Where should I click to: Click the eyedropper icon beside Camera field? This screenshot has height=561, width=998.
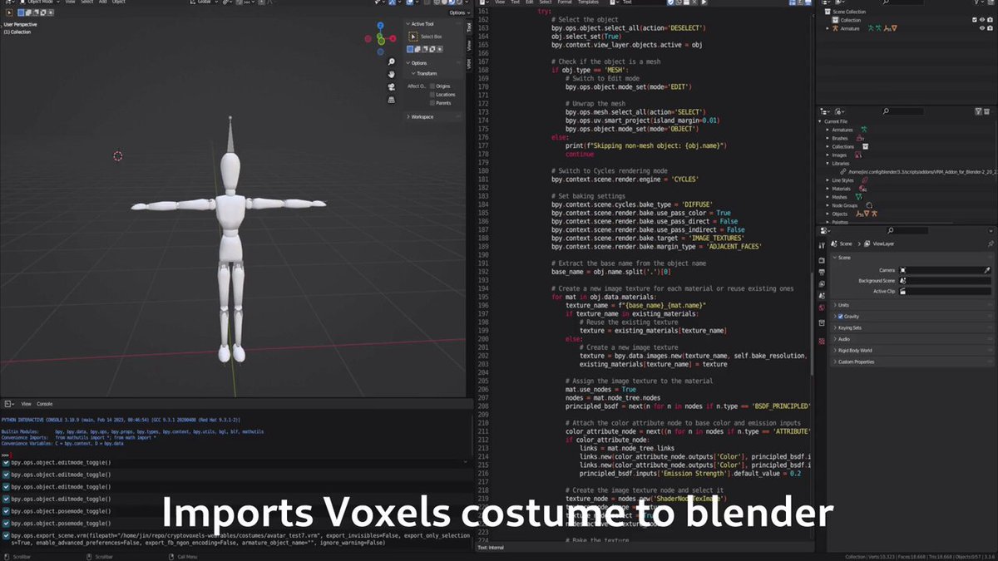coord(987,270)
